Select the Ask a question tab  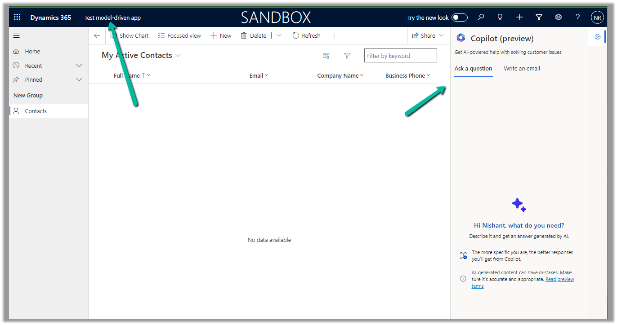[473, 69]
